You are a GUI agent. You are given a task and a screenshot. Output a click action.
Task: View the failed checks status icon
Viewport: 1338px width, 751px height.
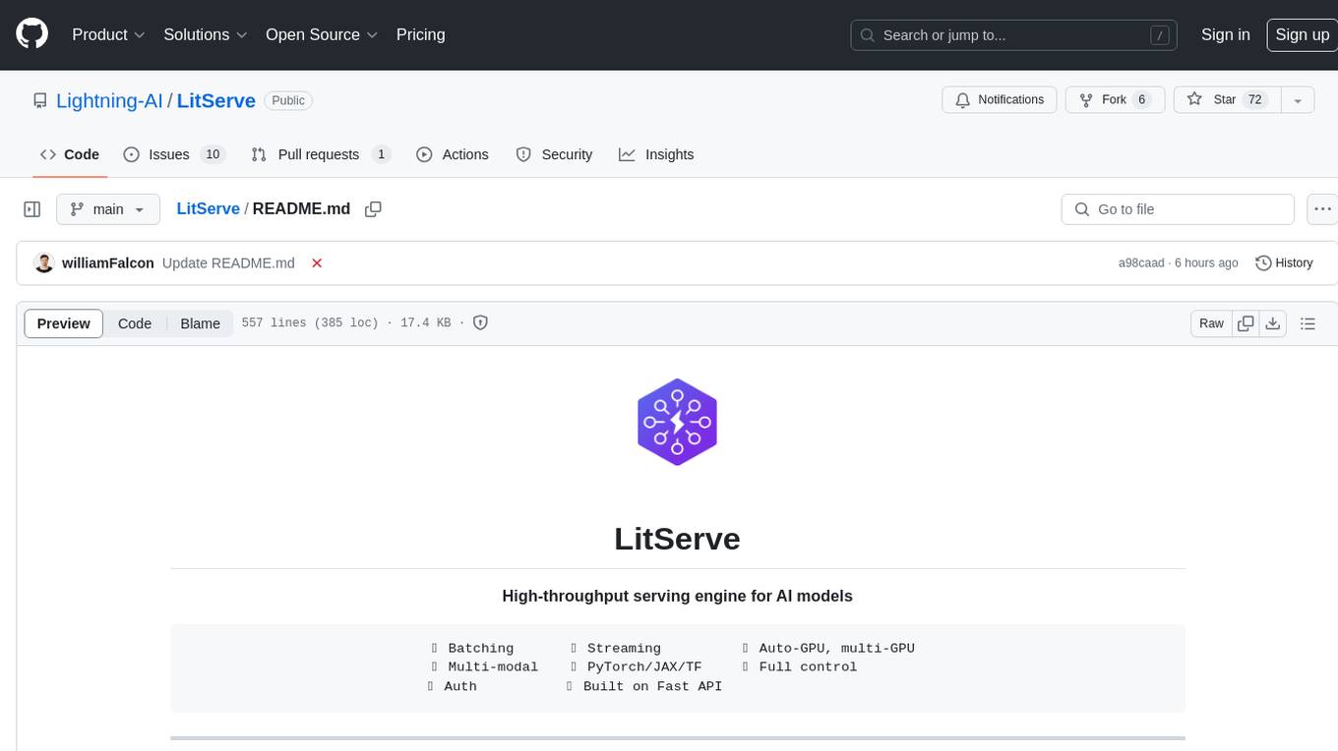coord(317,262)
